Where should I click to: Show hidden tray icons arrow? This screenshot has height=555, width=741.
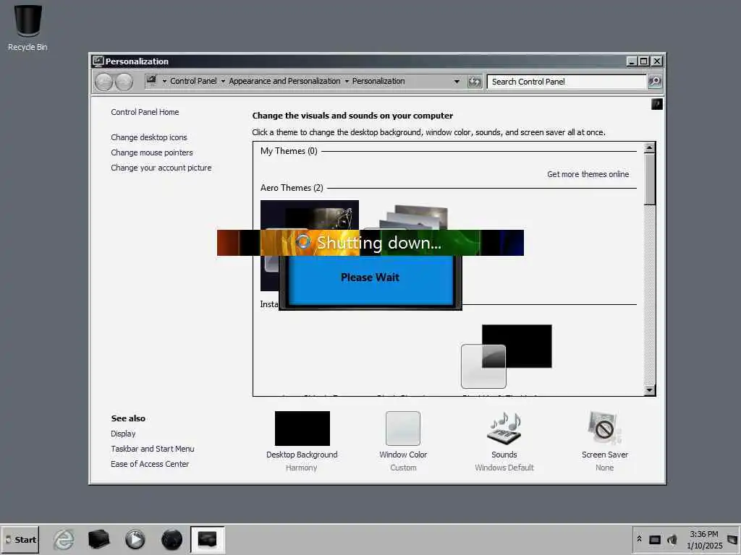click(x=639, y=539)
